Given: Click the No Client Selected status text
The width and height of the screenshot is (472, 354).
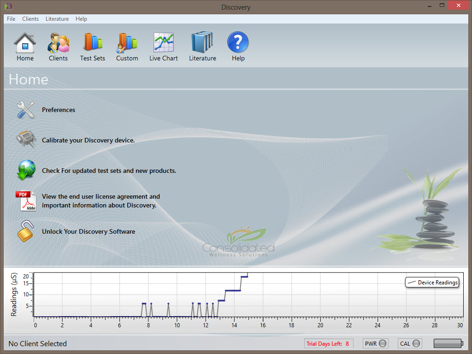Looking at the screenshot, I should (38, 343).
